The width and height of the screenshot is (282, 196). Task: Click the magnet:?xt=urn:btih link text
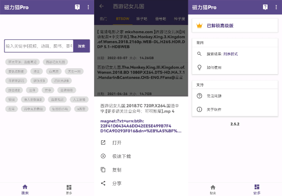141,126
